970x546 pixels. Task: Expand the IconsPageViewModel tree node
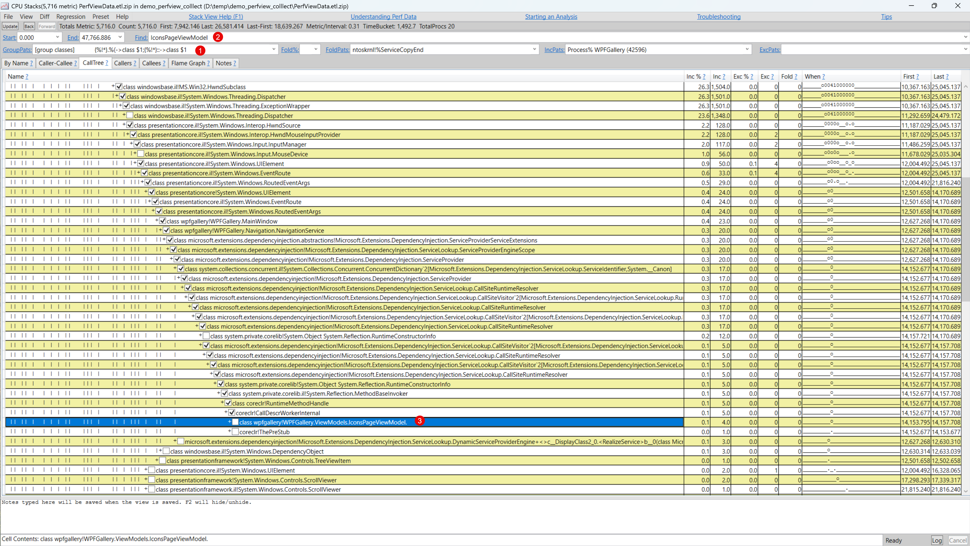[x=229, y=422]
